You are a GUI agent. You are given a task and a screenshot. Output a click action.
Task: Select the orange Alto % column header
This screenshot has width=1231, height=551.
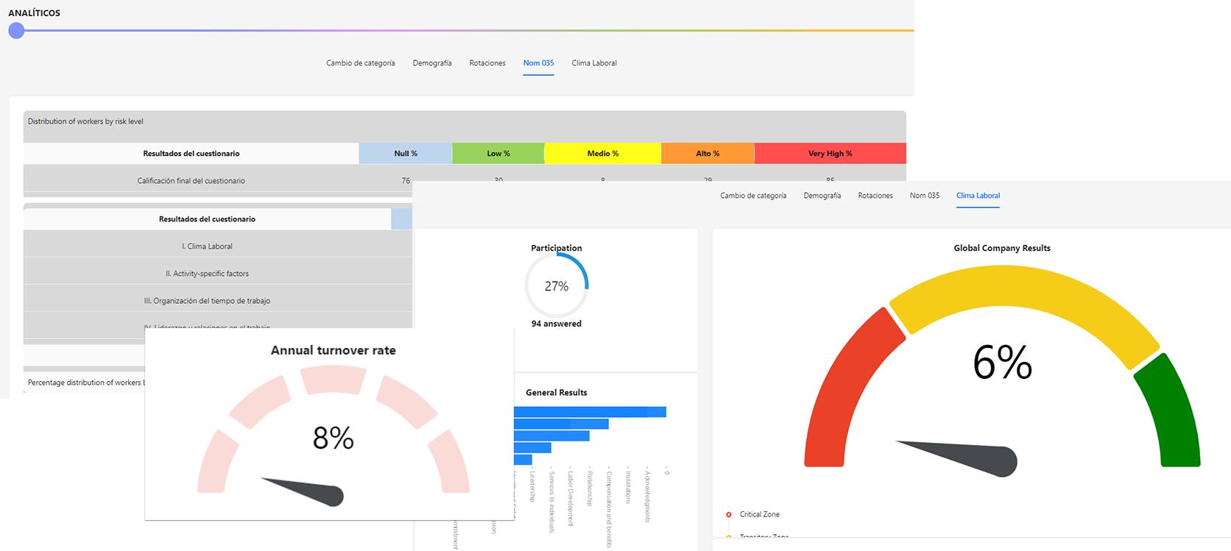(707, 154)
